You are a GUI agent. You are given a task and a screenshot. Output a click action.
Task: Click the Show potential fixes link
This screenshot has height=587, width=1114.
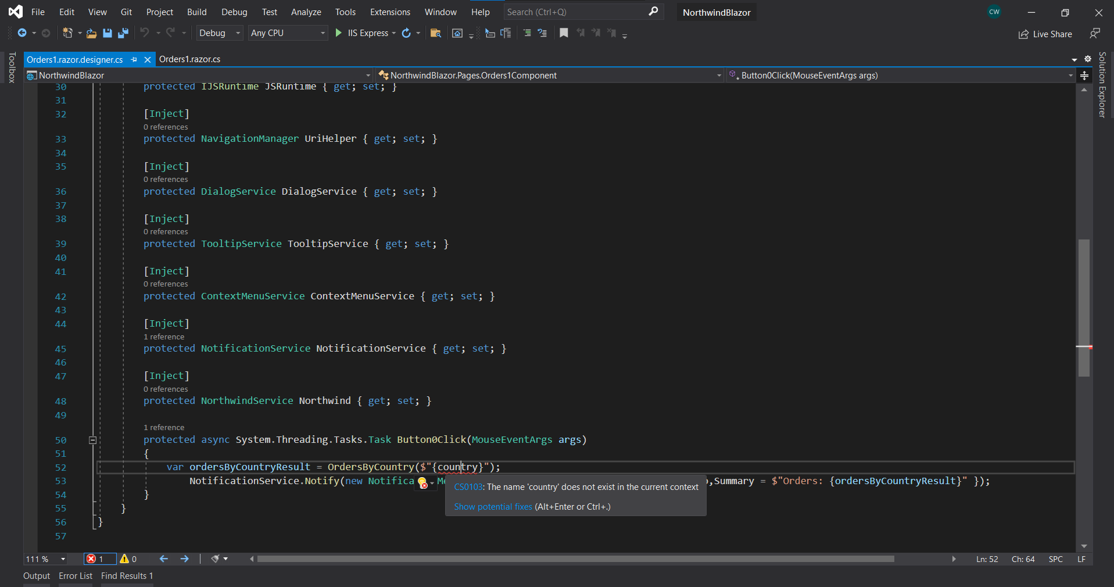click(x=493, y=506)
